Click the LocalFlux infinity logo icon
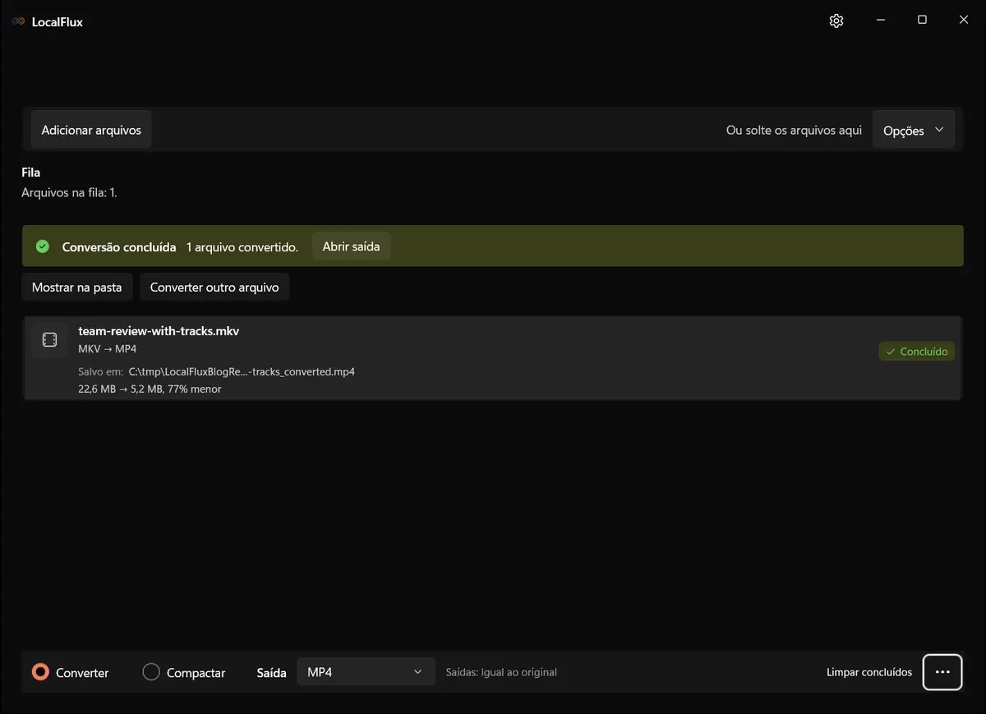Screen dimensions: 986x714 click(18, 22)
